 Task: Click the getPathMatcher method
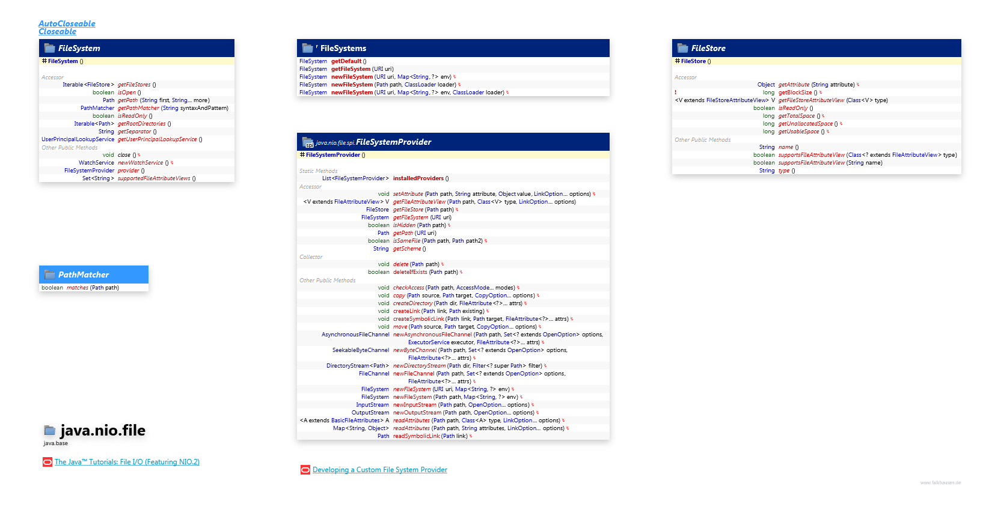(138, 108)
